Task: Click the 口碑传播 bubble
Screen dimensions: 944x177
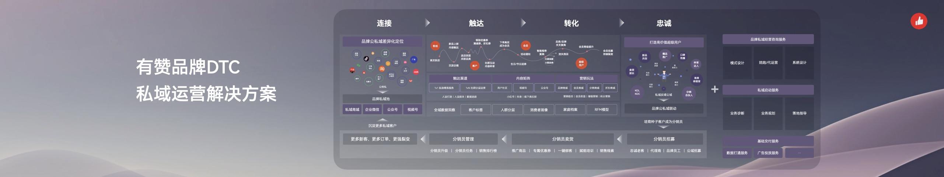Action: pos(682,57)
